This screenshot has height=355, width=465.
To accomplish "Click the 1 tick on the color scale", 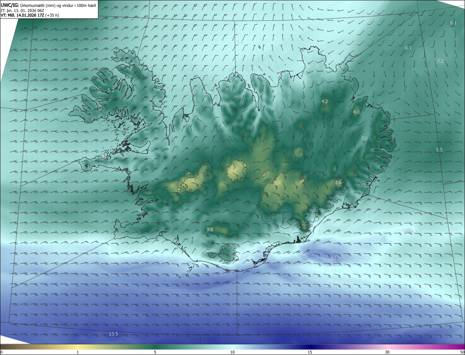I will 78,352.
